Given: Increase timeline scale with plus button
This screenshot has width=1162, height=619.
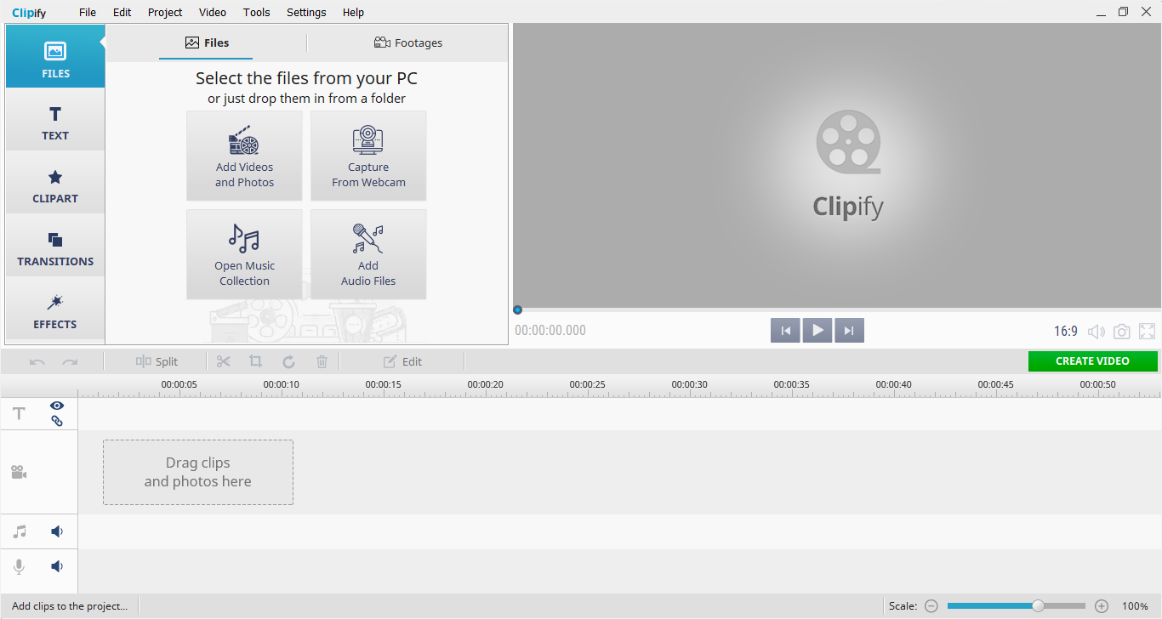Looking at the screenshot, I should click(1102, 606).
